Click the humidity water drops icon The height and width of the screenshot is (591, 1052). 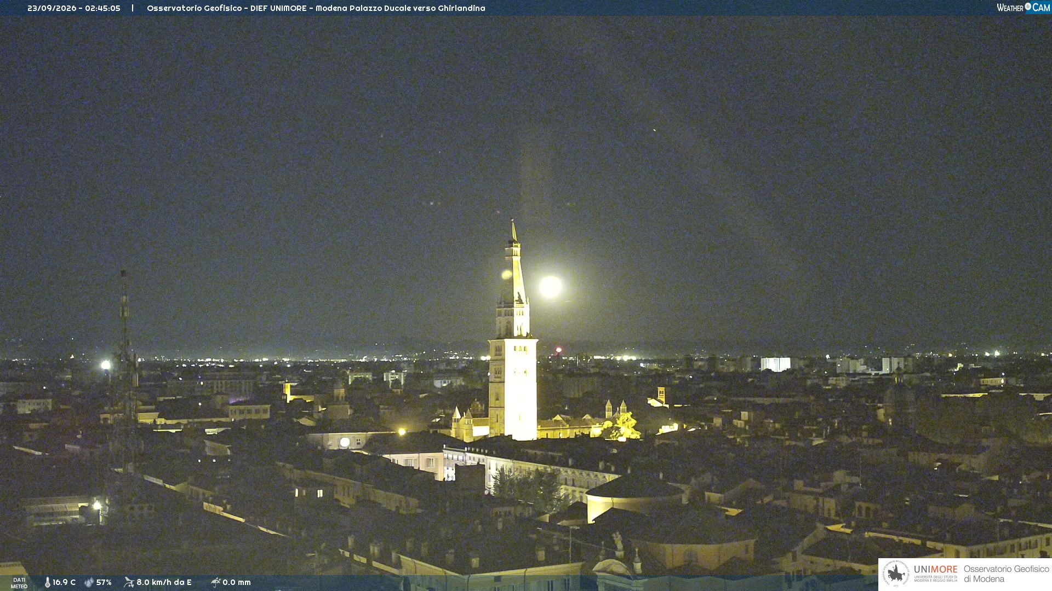pyautogui.click(x=89, y=582)
